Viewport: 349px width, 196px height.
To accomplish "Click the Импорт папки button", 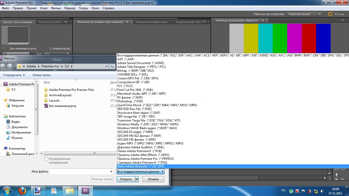I will 102,179.
